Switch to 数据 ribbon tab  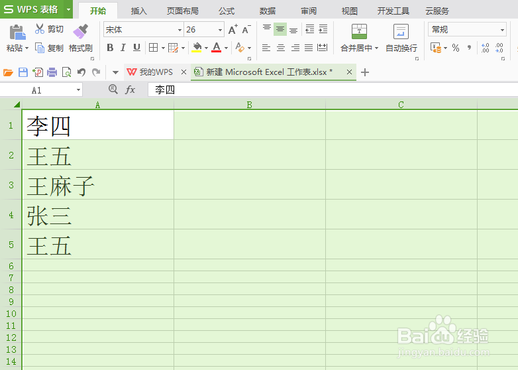[268, 11]
